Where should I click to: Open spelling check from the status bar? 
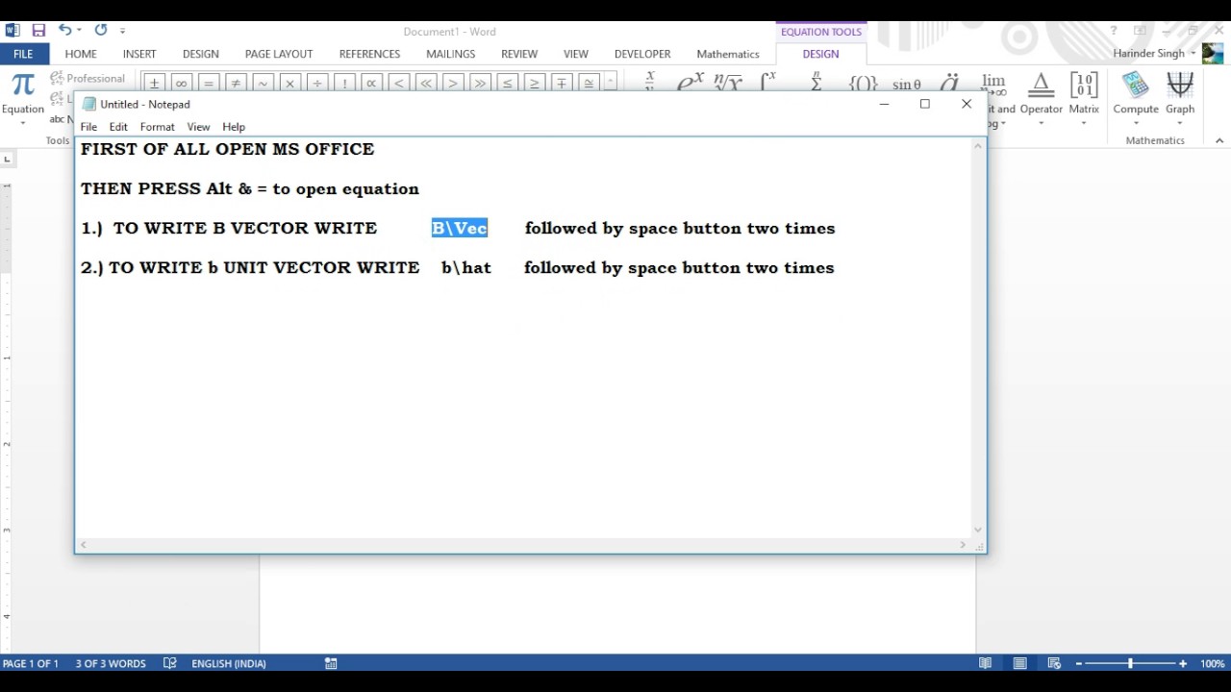[x=169, y=663]
